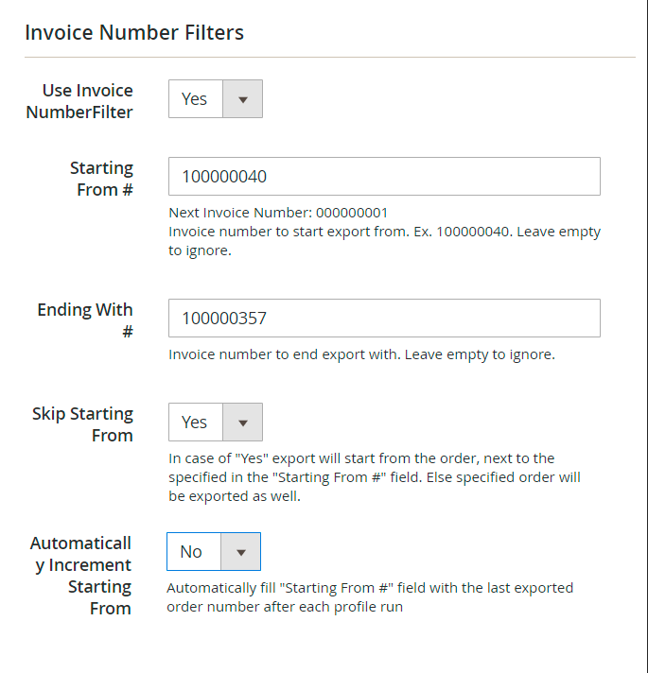Screen dimensions: 648x673
Task: Click the Skip Starting From help text
Action: click(x=375, y=476)
